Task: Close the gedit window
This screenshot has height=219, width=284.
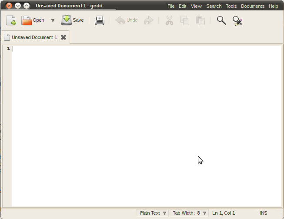Action: click(9, 6)
